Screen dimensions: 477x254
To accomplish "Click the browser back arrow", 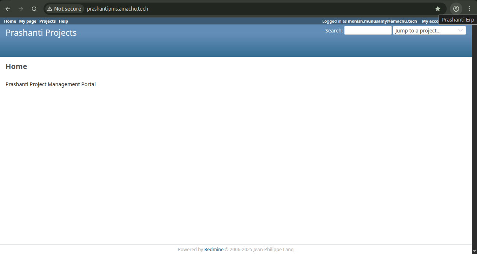I will (8, 9).
